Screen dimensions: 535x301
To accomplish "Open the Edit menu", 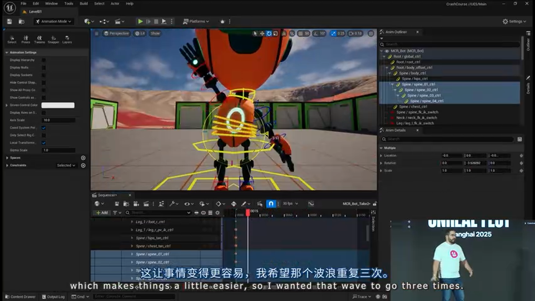I will (36, 3).
